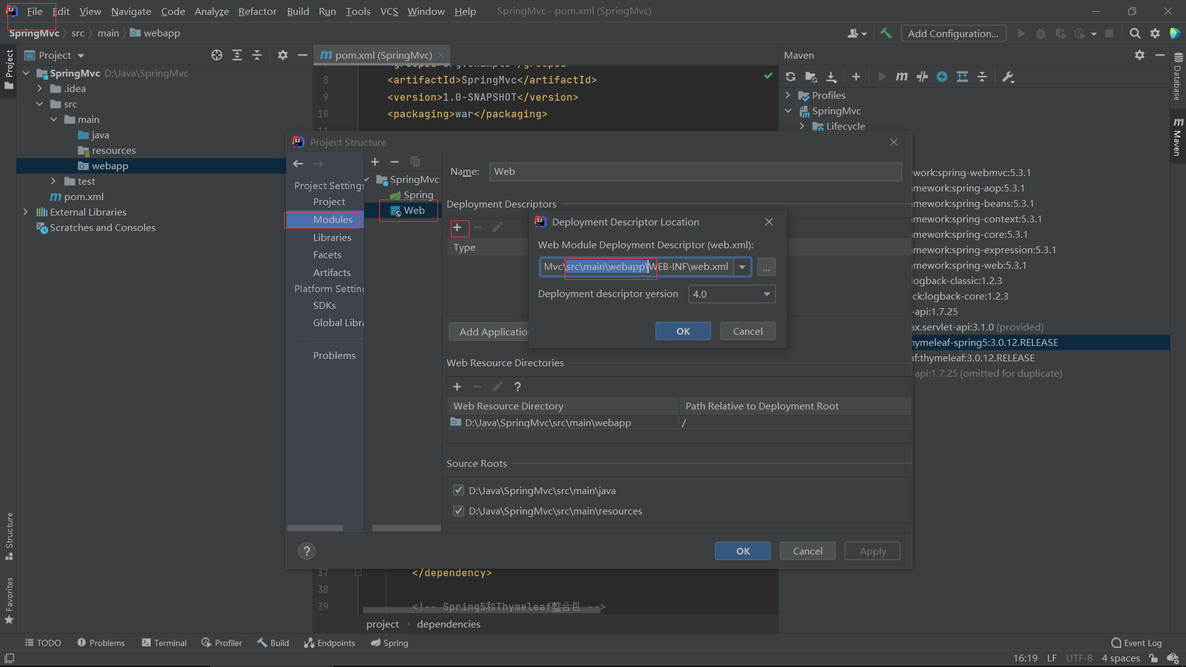Viewport: 1186px width, 667px height.
Task: Click Cancel in Project Structure dialog
Action: coord(807,551)
